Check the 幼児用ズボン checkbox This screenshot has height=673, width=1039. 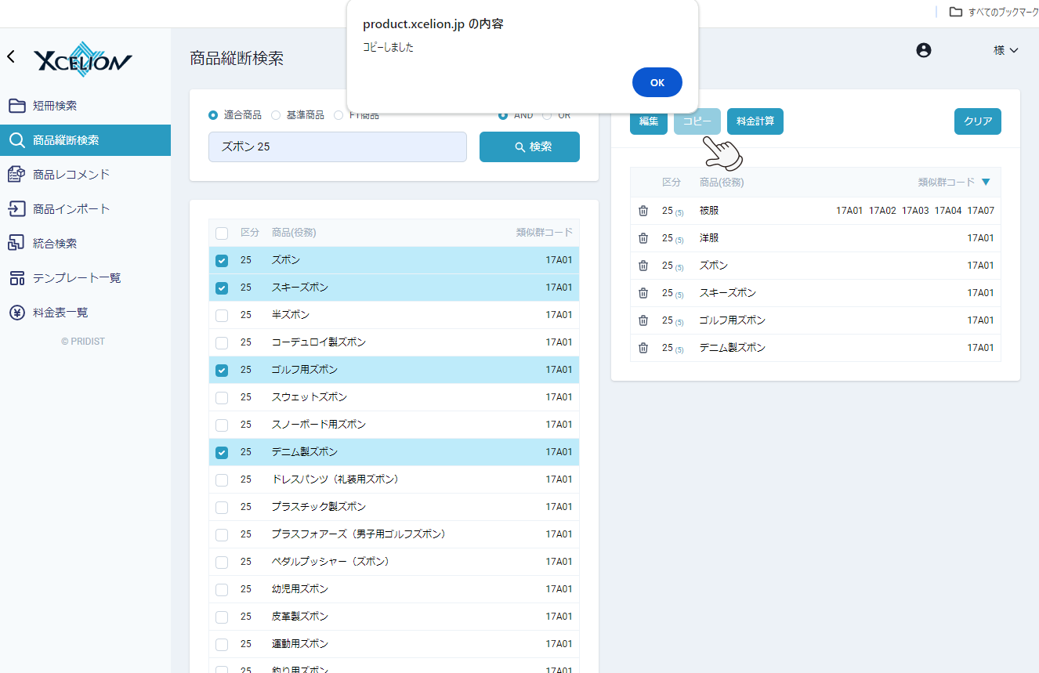tap(222, 589)
